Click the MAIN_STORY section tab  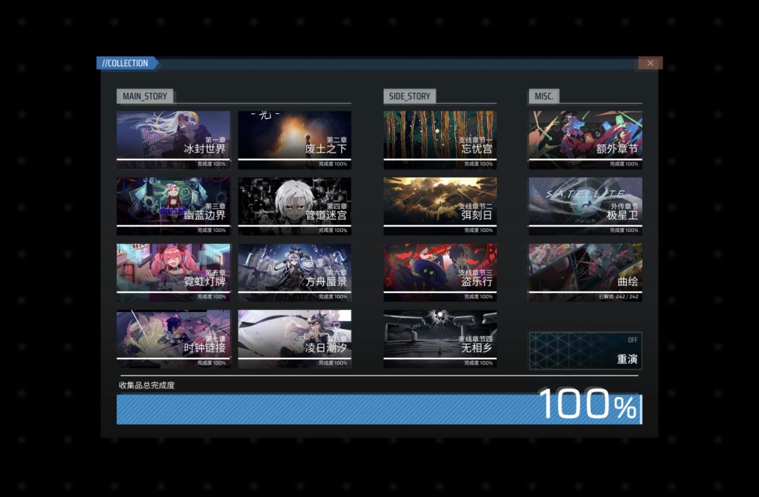[x=145, y=96]
